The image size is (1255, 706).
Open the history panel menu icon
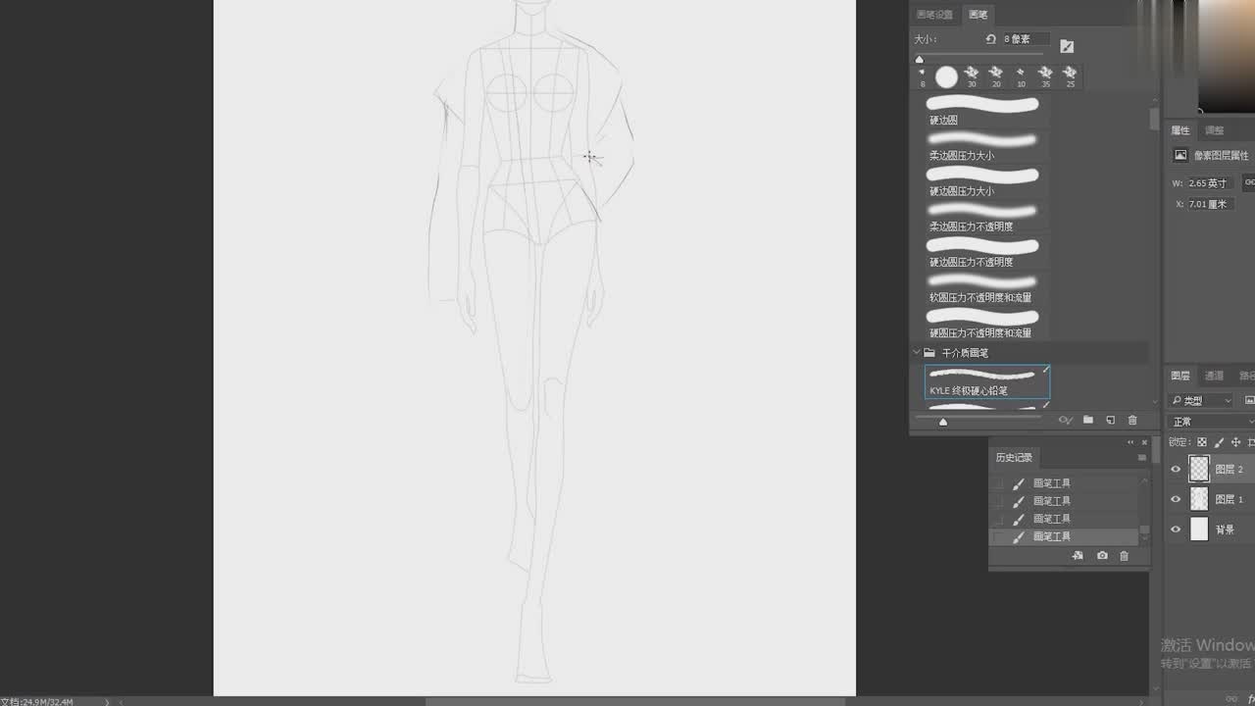pos(1141,458)
